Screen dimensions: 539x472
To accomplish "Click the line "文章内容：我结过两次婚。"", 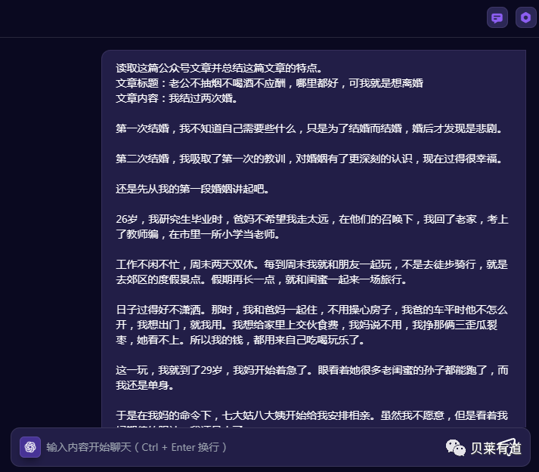I will pos(176,98).
